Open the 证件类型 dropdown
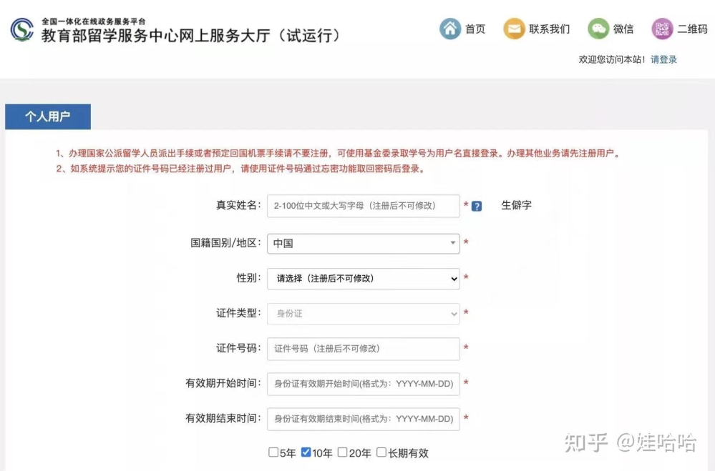Viewport: 715px width, 471px height. tap(364, 313)
